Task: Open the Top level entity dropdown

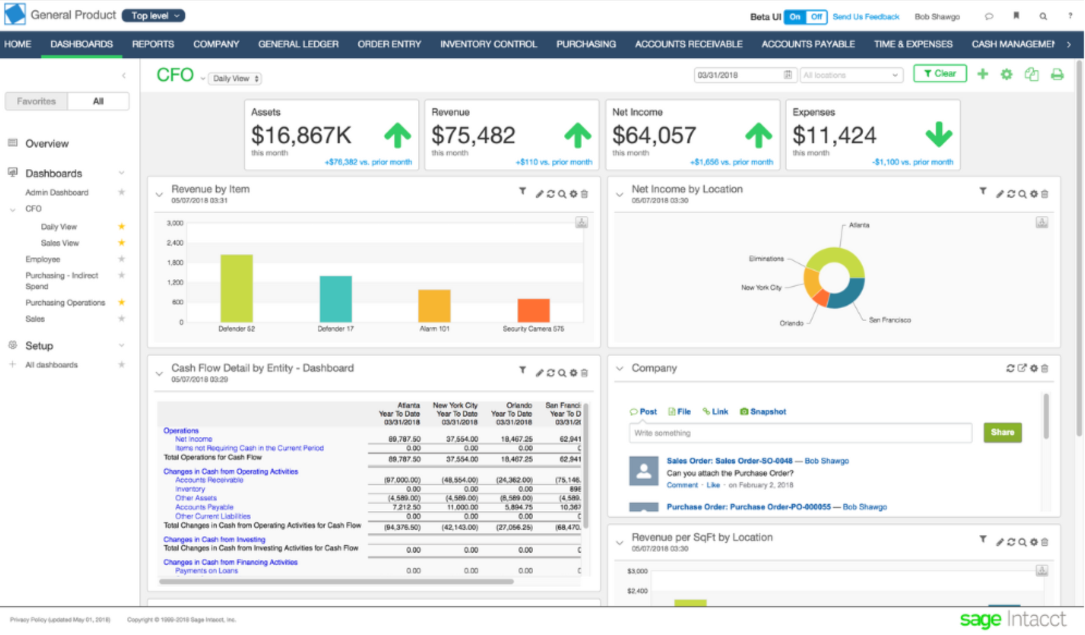Action: coord(154,16)
